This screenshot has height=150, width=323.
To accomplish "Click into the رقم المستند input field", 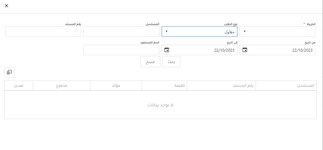I will (x=43, y=32).
